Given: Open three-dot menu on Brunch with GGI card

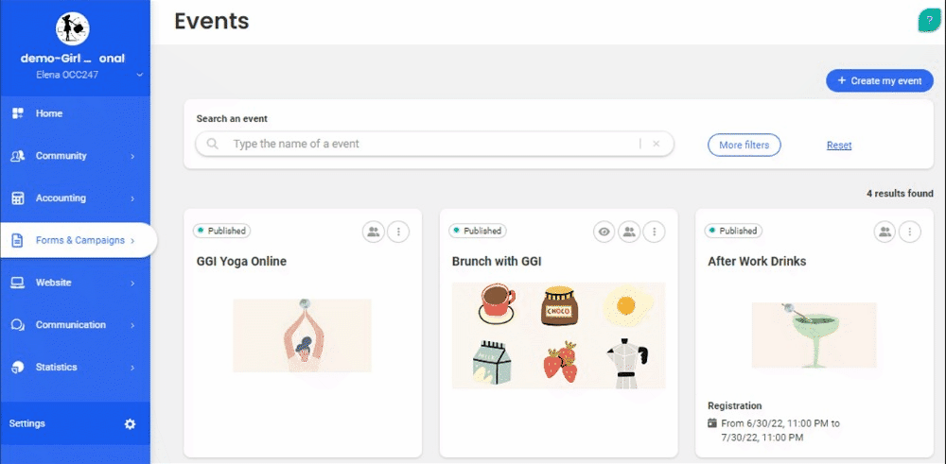Looking at the screenshot, I should 654,232.
